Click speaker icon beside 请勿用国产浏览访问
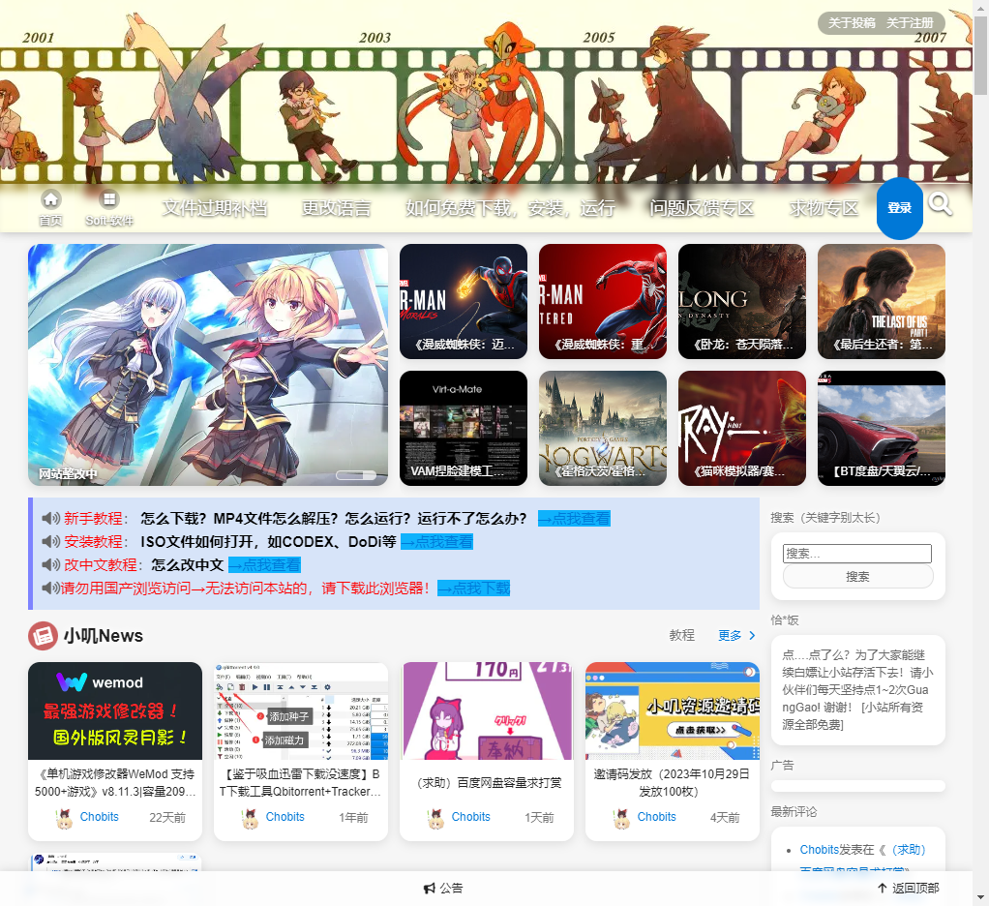This screenshot has height=906, width=989. 50,589
